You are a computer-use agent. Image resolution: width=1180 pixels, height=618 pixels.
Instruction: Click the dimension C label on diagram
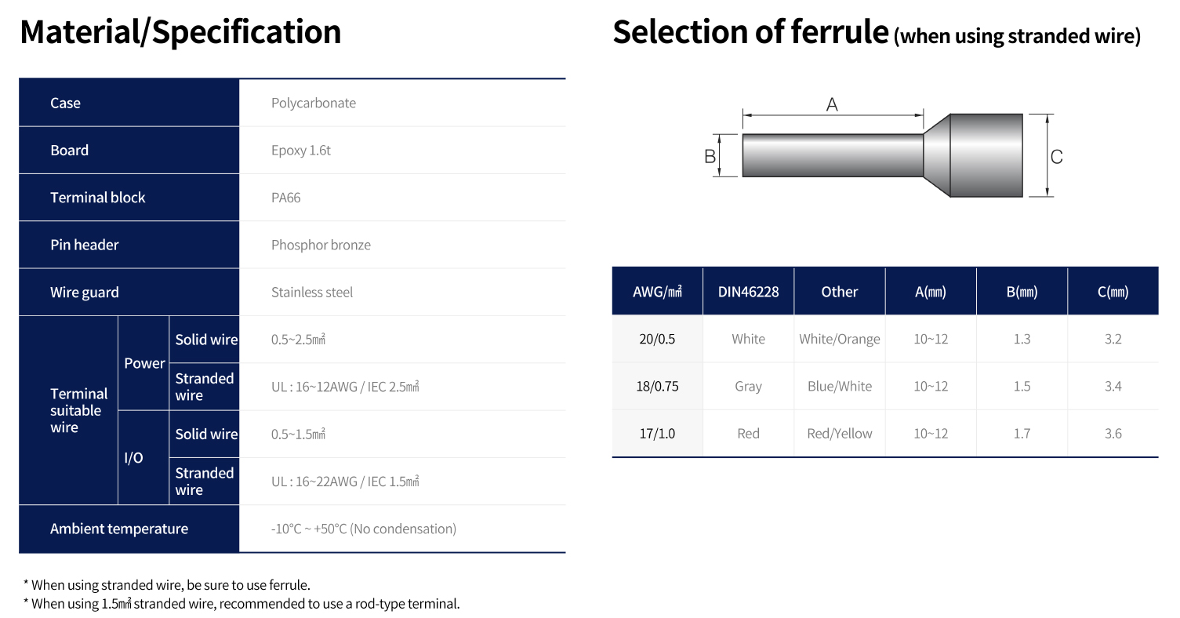coord(1057,157)
